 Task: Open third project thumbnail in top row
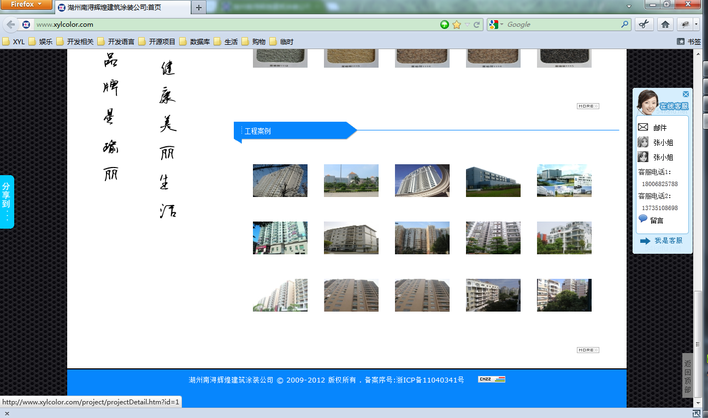click(x=422, y=181)
